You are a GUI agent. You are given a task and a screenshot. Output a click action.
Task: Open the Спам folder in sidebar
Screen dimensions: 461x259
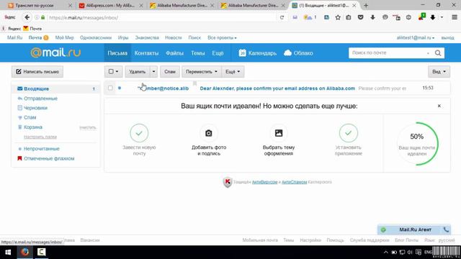[x=30, y=117]
